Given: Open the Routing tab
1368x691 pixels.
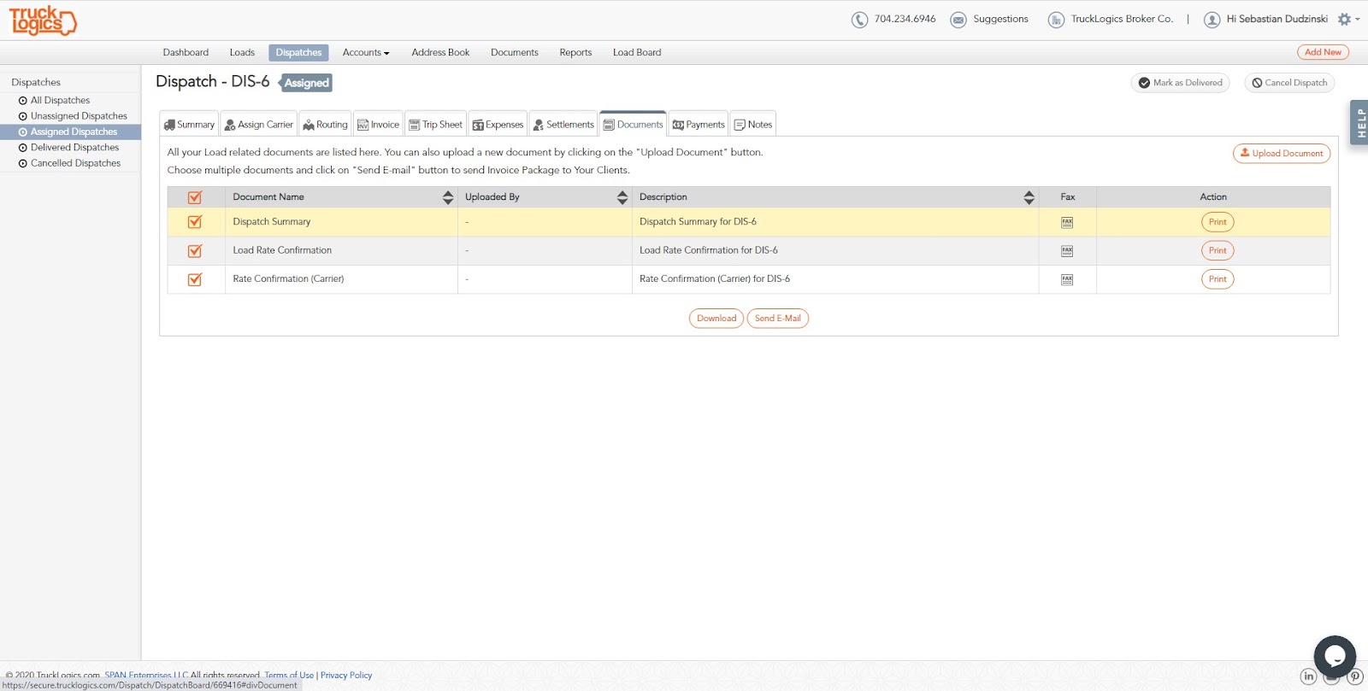Looking at the screenshot, I should pos(325,124).
